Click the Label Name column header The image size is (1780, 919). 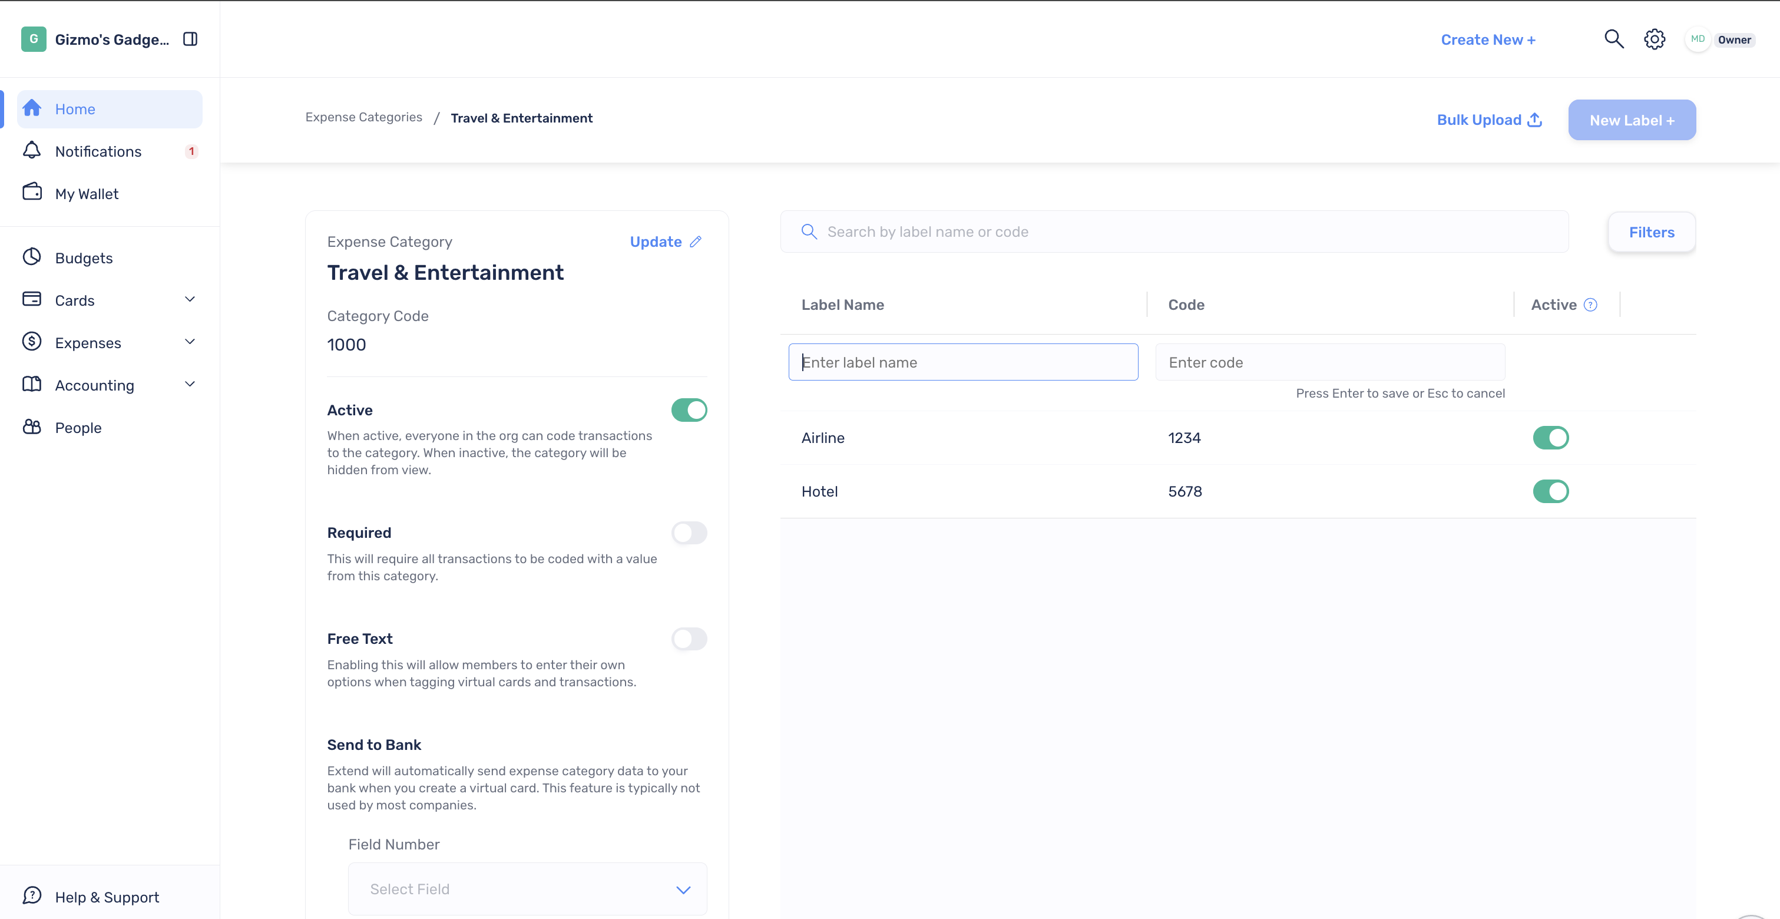[842, 305]
